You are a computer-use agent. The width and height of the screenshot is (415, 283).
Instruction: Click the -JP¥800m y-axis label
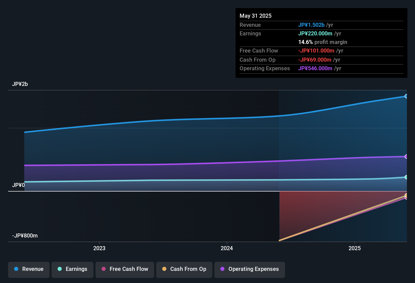25,236
